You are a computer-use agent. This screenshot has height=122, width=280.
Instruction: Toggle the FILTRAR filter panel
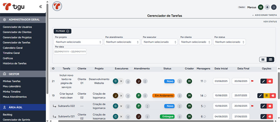[x=62, y=31]
